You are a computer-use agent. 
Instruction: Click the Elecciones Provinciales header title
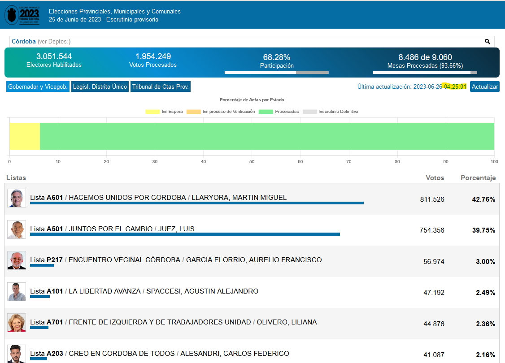(115, 11)
